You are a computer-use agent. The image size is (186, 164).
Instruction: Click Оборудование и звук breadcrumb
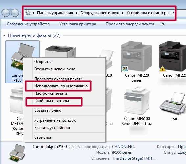(x=100, y=13)
